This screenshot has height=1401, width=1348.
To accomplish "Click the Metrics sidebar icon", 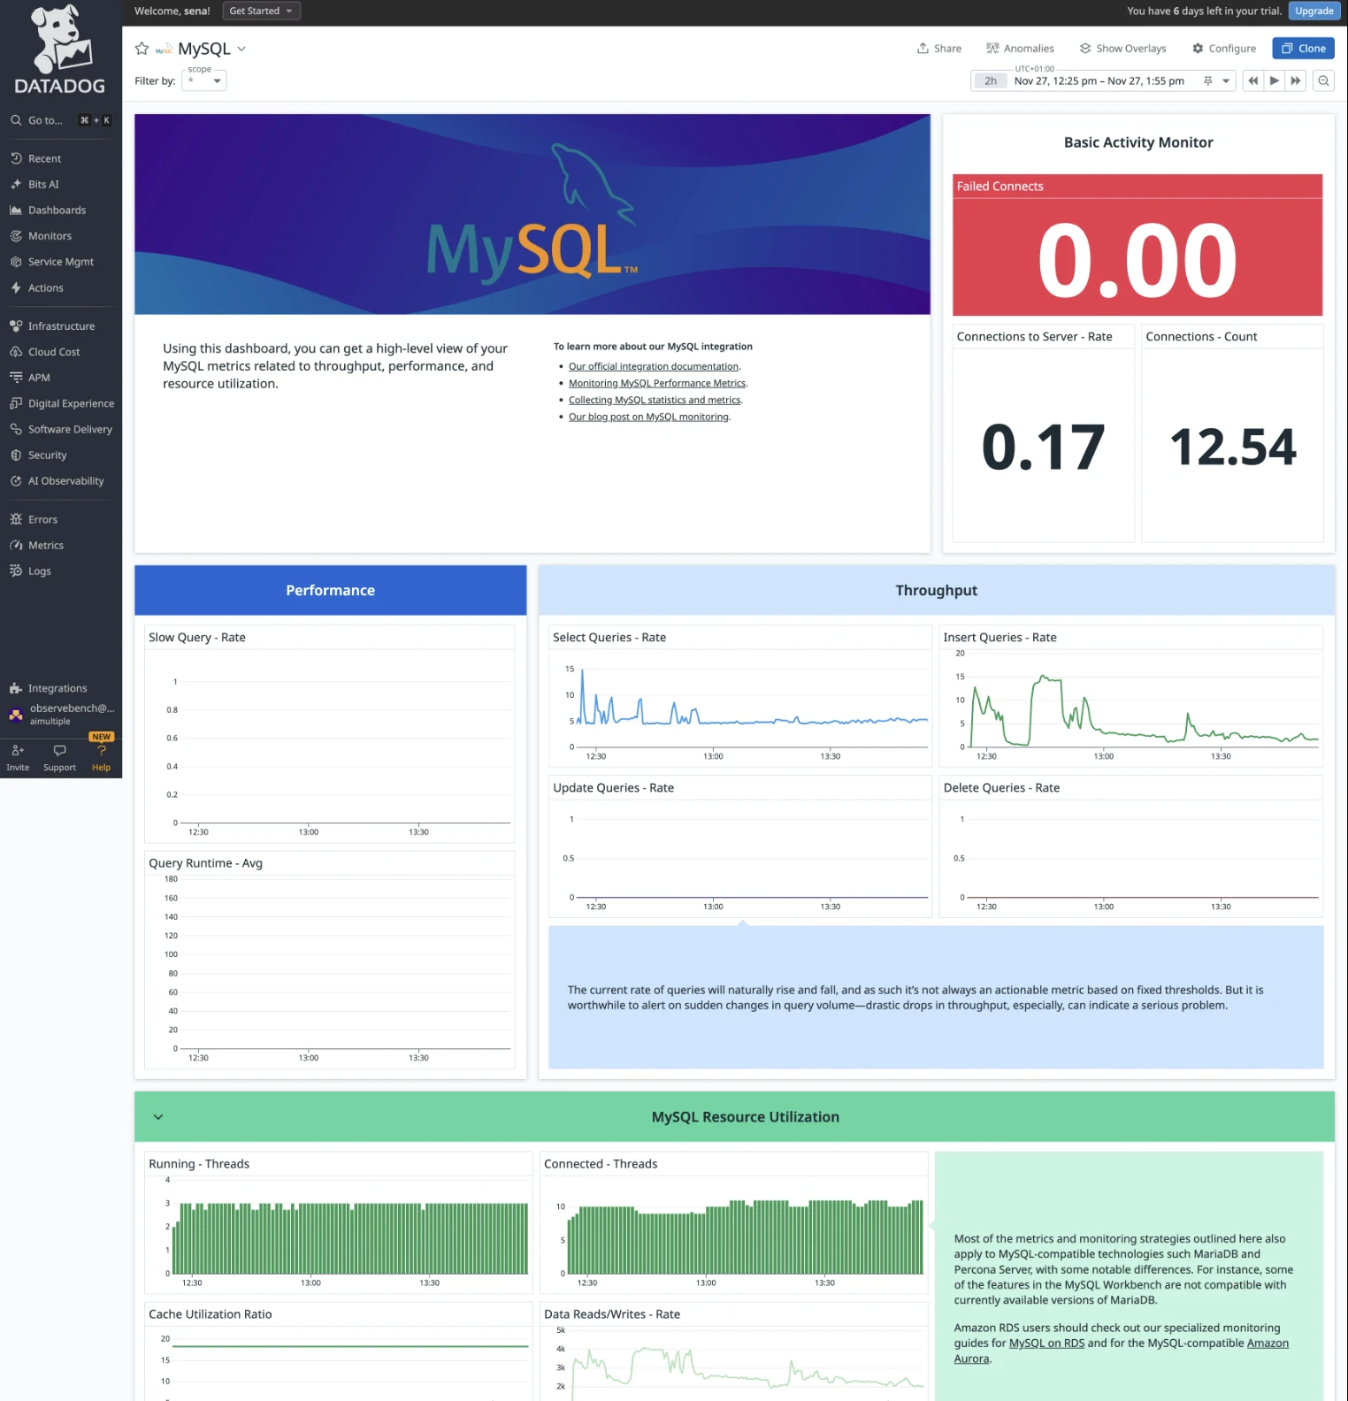I will (16, 545).
